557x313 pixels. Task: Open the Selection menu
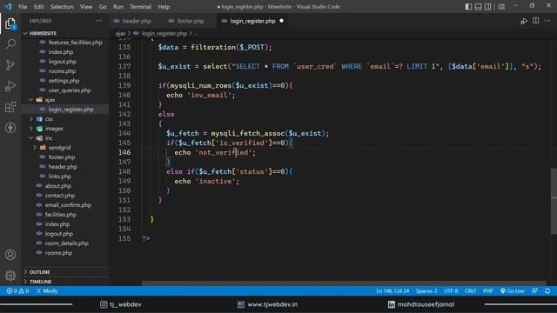coord(62,7)
